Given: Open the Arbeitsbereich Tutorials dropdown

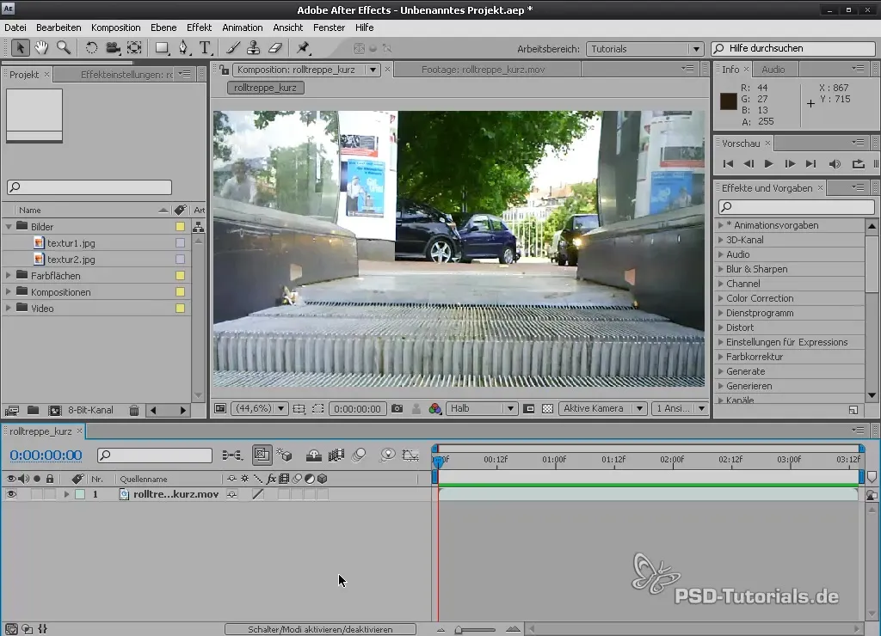Looking at the screenshot, I should tap(644, 49).
